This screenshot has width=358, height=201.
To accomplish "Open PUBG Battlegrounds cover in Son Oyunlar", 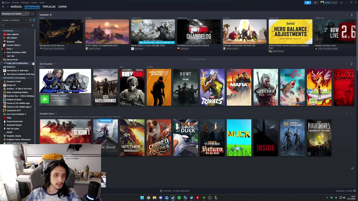I will click(x=105, y=87).
